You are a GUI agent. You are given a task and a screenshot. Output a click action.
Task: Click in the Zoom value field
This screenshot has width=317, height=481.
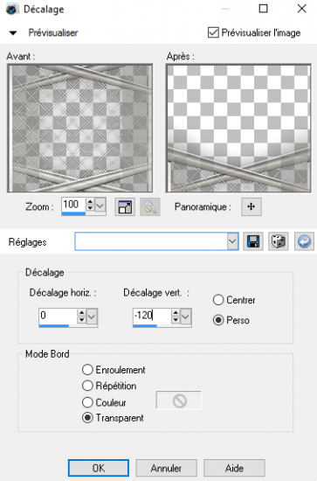(x=74, y=205)
